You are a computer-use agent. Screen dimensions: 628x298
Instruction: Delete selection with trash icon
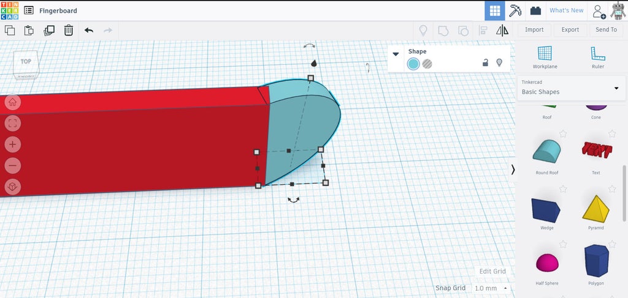[x=69, y=31]
